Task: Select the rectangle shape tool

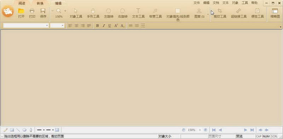Action: [12, 130]
